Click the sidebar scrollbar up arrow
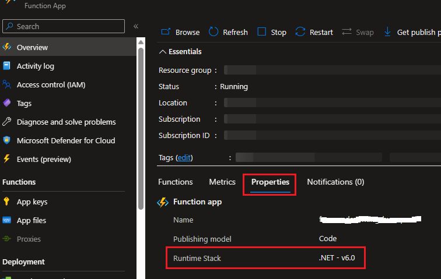441x279 pixels. (x=141, y=42)
